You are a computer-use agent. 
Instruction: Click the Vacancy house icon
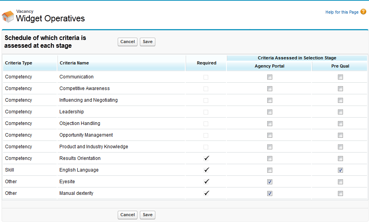tap(8, 16)
